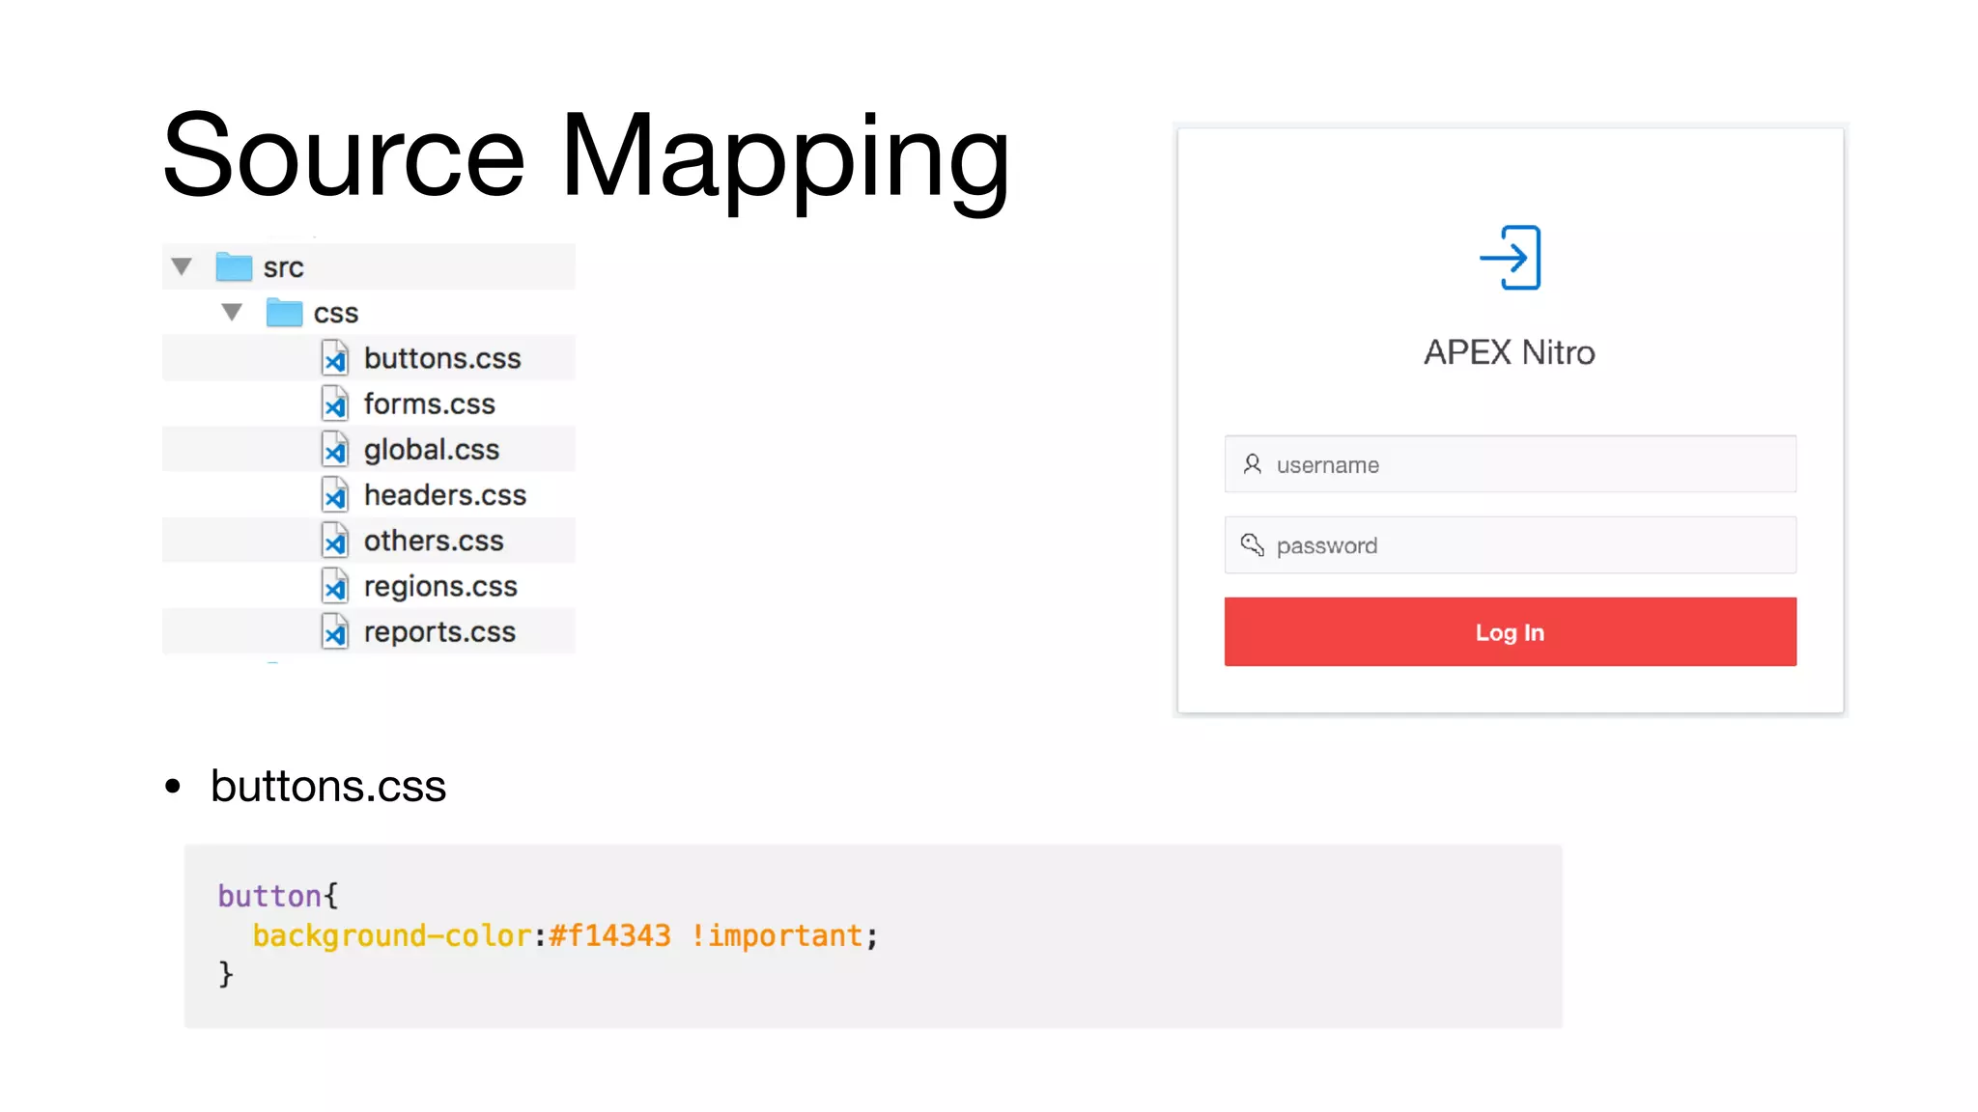Click the buttons.css file icon
1978x1112 pixels.
335,358
